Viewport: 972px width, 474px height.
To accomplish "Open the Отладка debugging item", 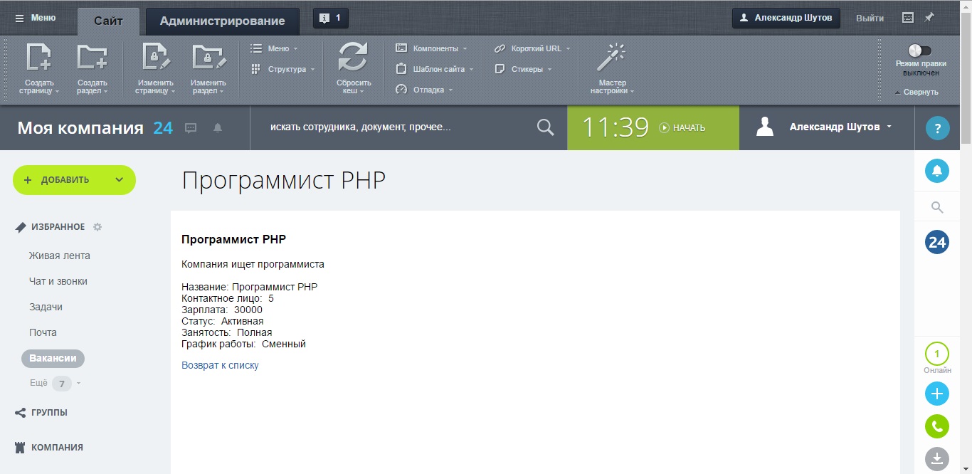I will 424,90.
